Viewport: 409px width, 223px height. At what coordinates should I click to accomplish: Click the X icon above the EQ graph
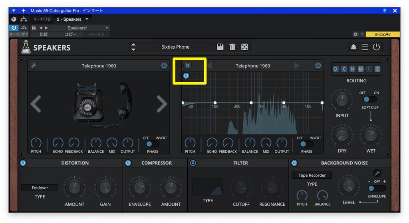pyautogui.click(x=188, y=66)
